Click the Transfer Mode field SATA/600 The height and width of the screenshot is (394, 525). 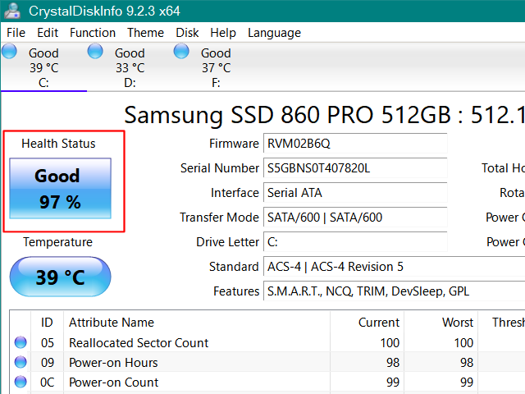pos(355,217)
